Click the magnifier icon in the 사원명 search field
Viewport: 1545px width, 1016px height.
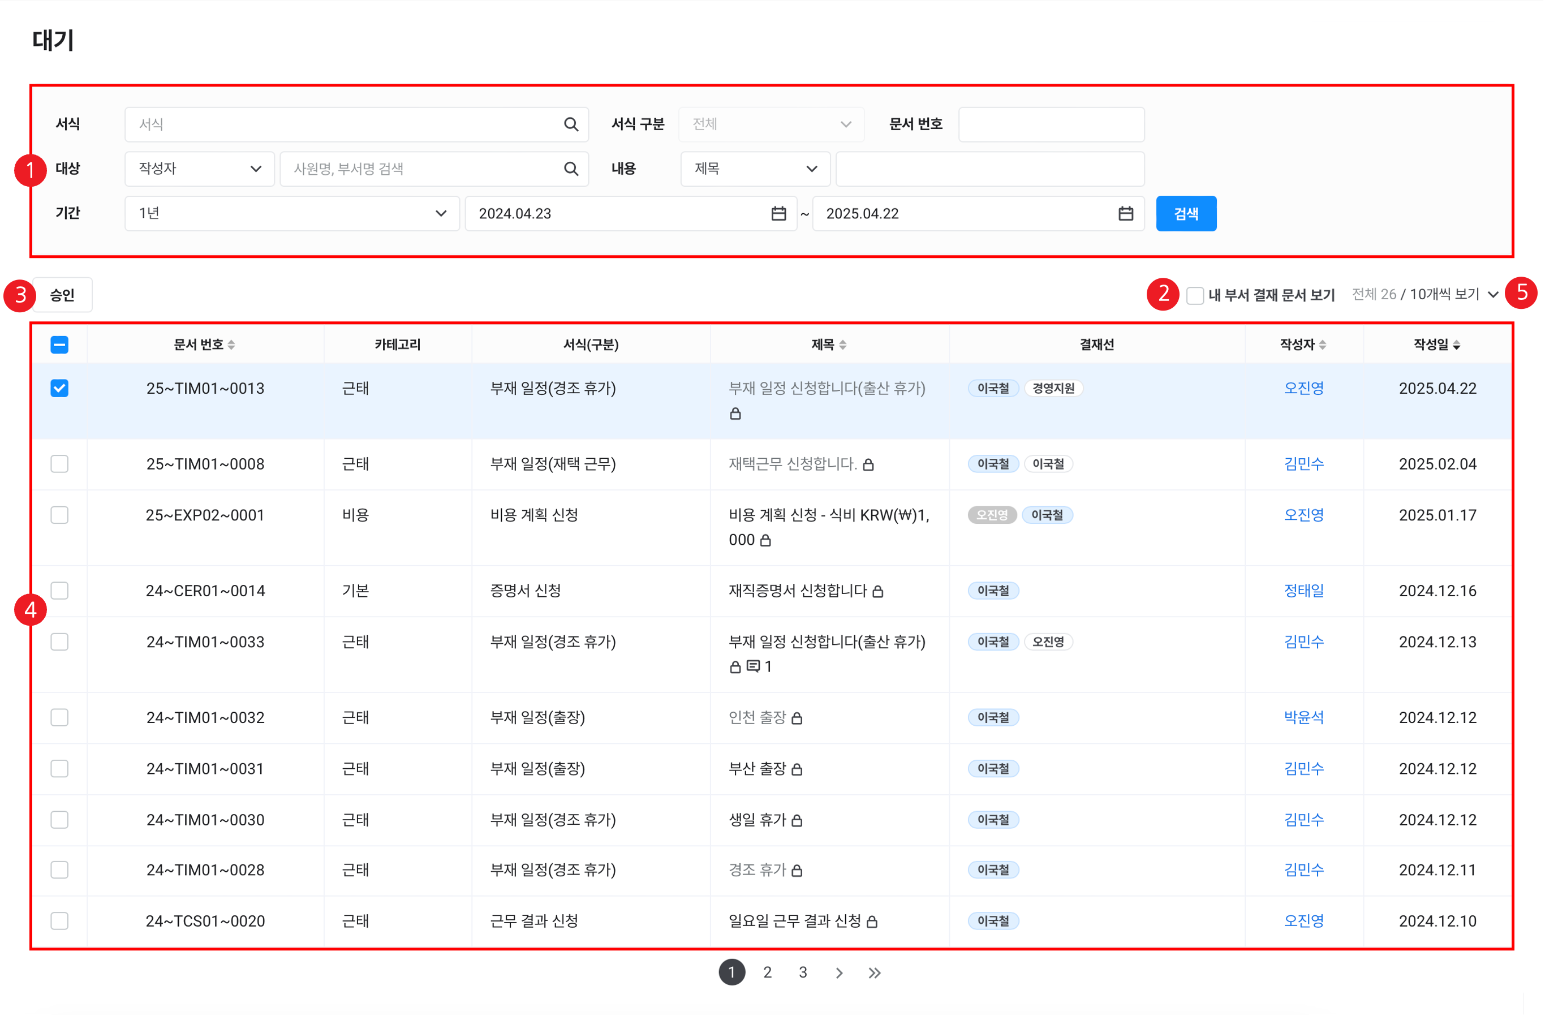pos(571,169)
